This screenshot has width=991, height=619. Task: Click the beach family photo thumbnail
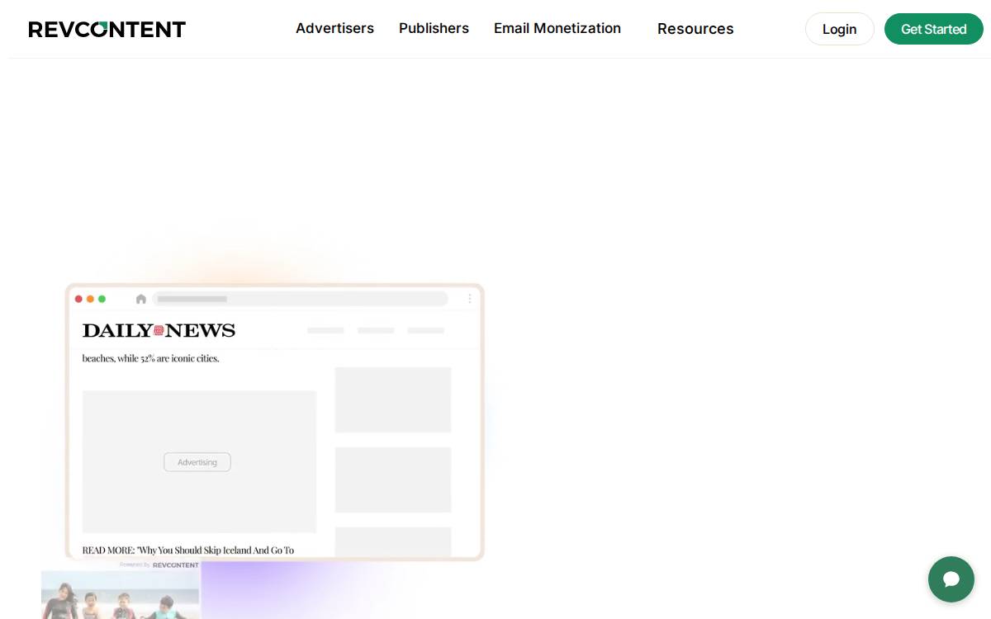[x=121, y=594]
